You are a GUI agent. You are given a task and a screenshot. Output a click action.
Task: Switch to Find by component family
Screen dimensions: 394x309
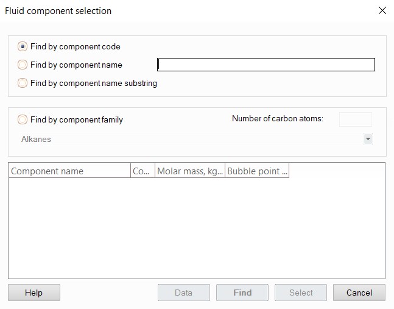click(x=23, y=119)
